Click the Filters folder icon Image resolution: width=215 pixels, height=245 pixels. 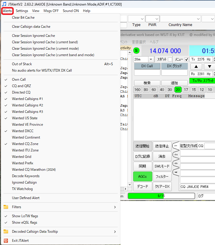(6, 207)
